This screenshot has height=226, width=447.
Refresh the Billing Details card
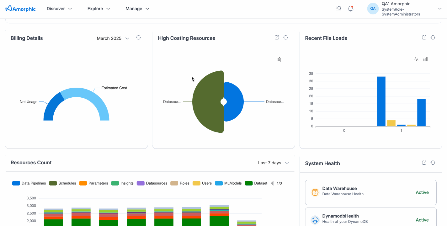click(x=138, y=38)
